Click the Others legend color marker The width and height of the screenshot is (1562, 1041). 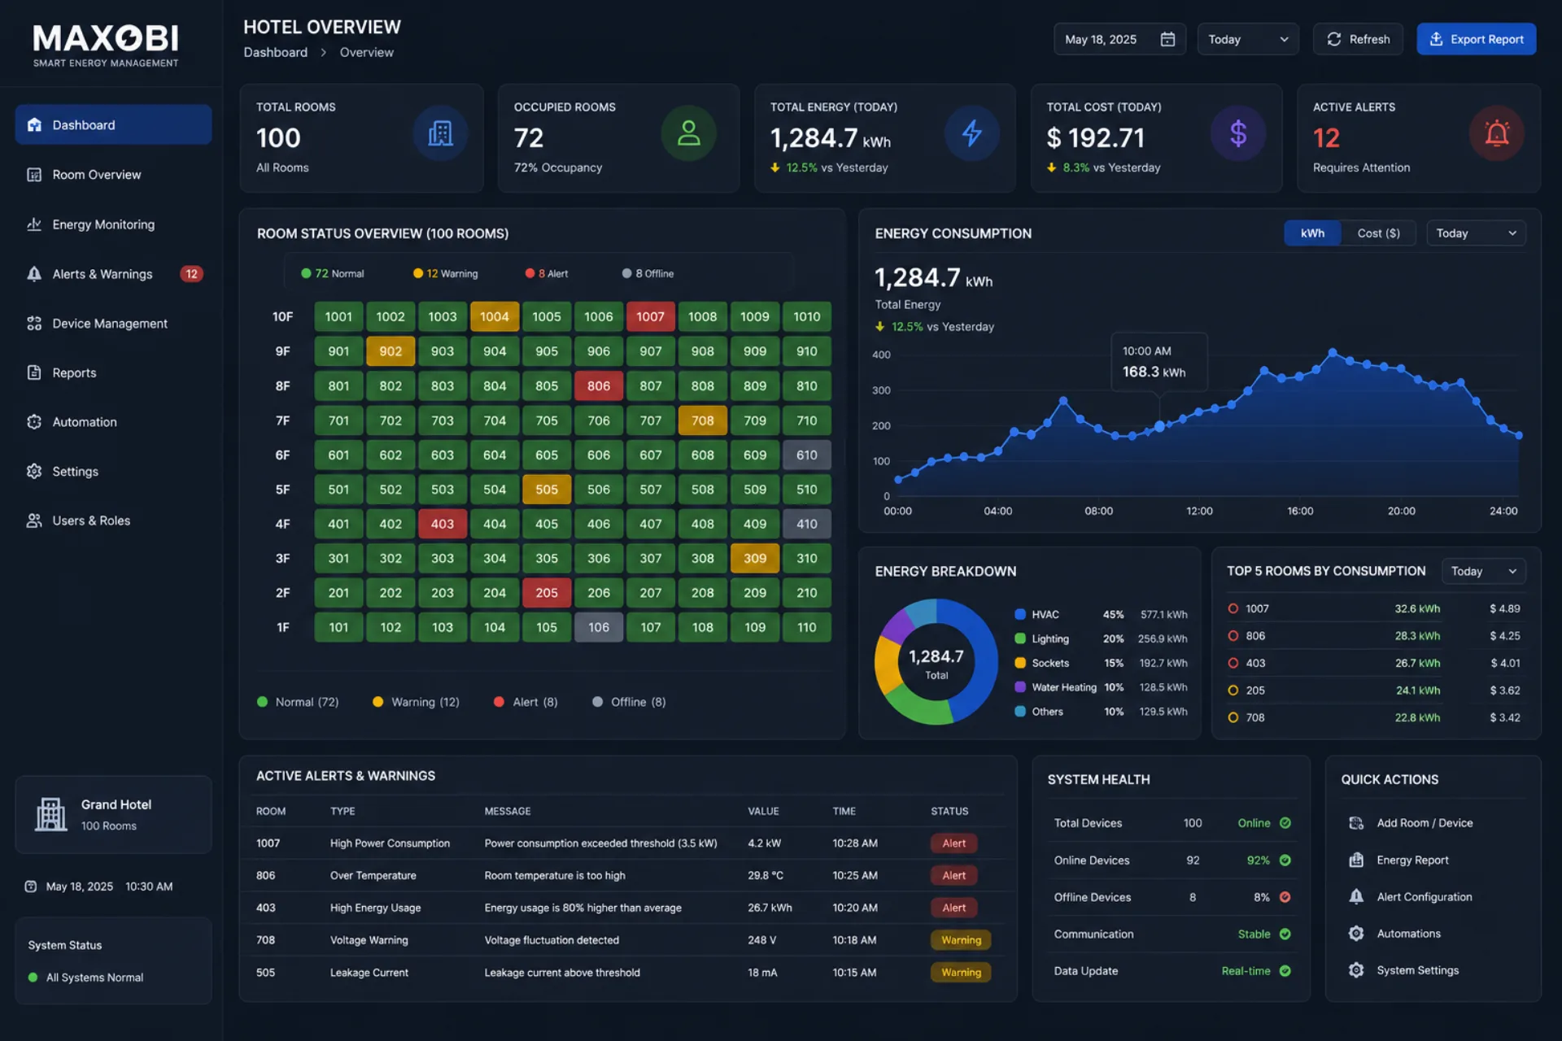1019,711
